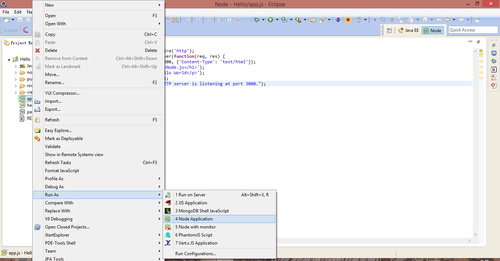
Task: Choose Refresh Tasks from the context menu
Action: 99,163
